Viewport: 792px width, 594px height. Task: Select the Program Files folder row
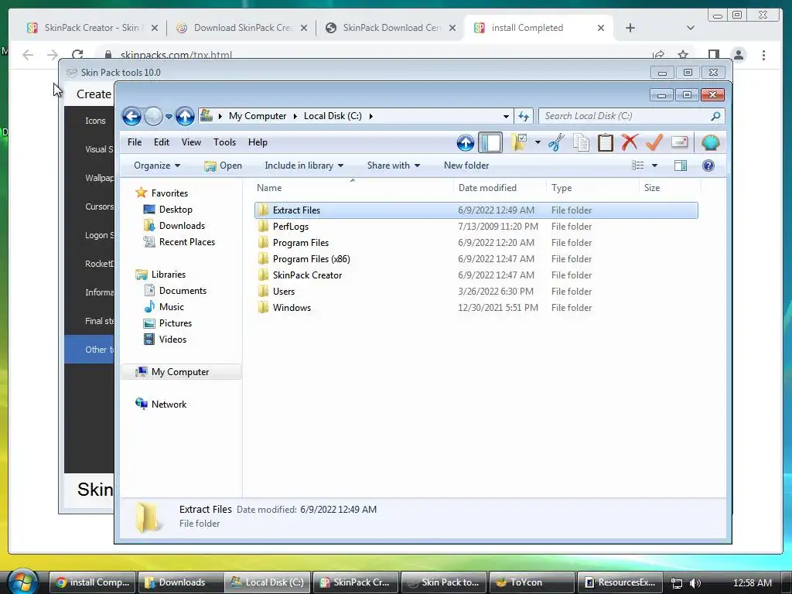(476, 243)
